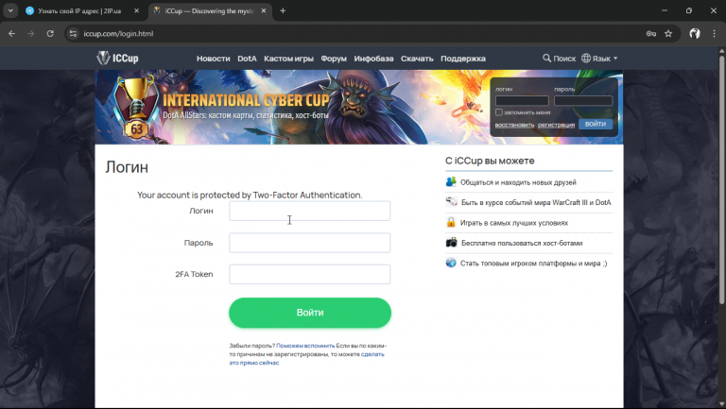Reload the page with the refresh icon
Screen dimensions: 726x409
coord(50,33)
